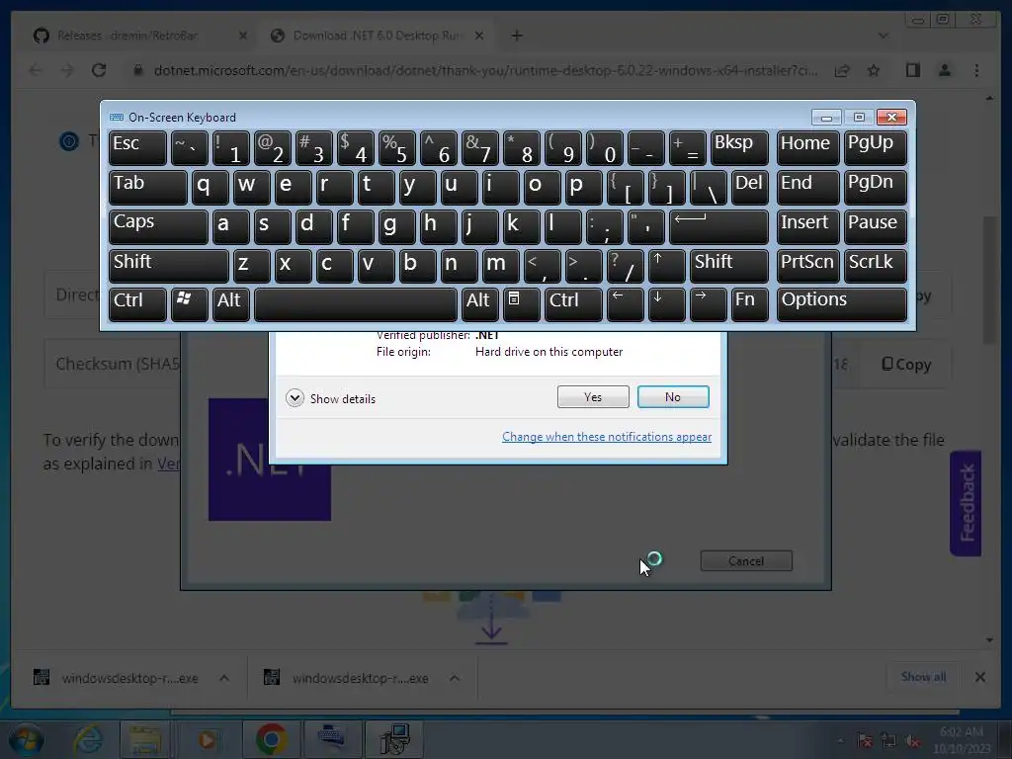Open a new Chrome tab

[x=517, y=36]
